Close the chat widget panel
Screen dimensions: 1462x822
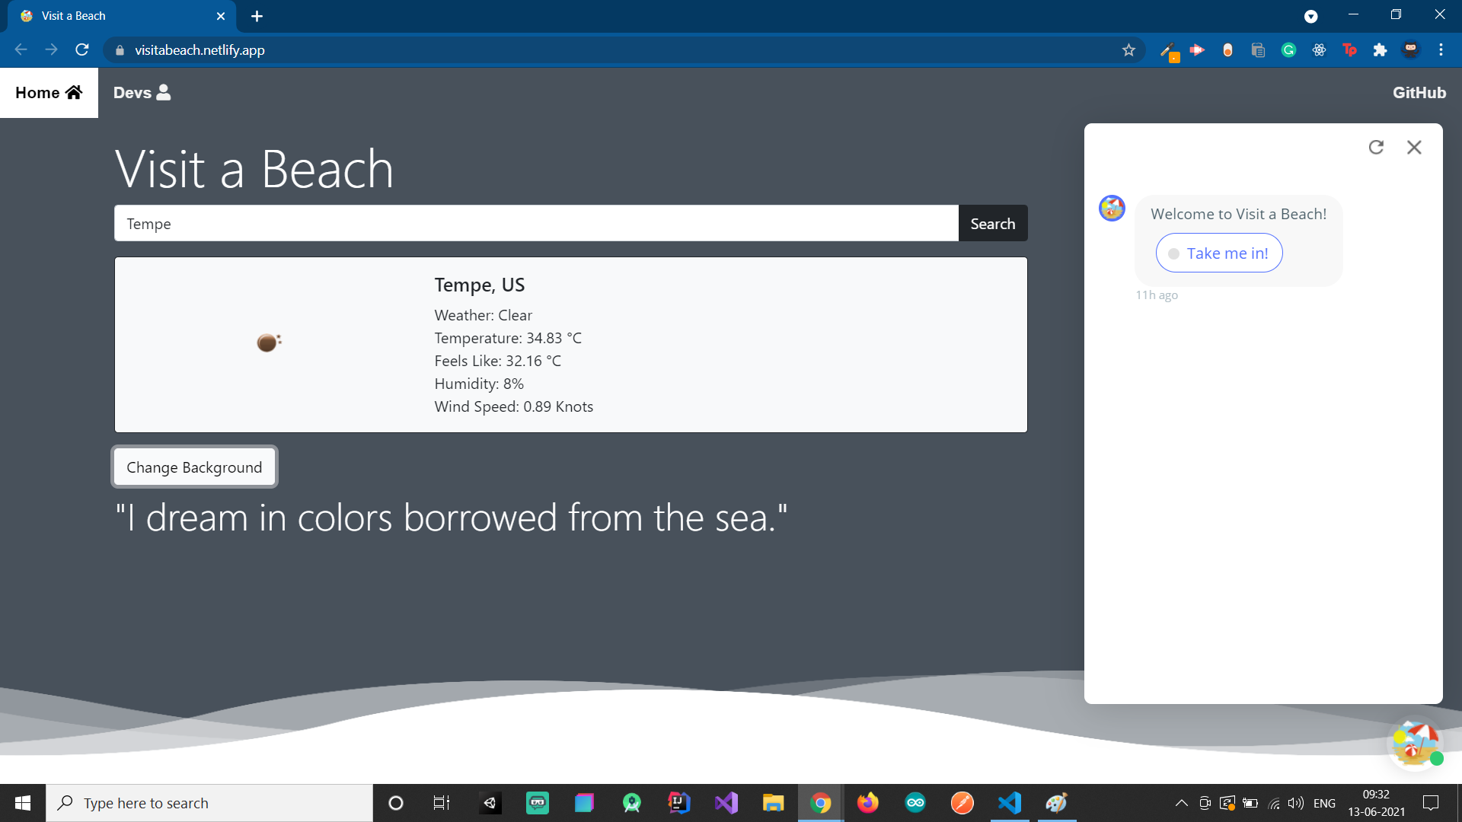(1414, 147)
